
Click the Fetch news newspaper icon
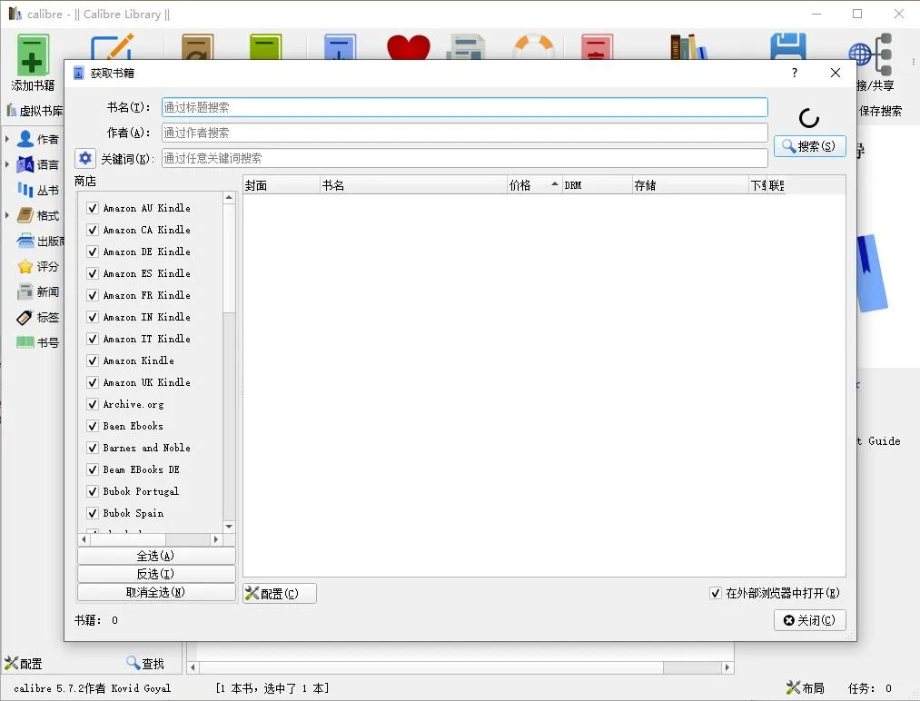466,47
